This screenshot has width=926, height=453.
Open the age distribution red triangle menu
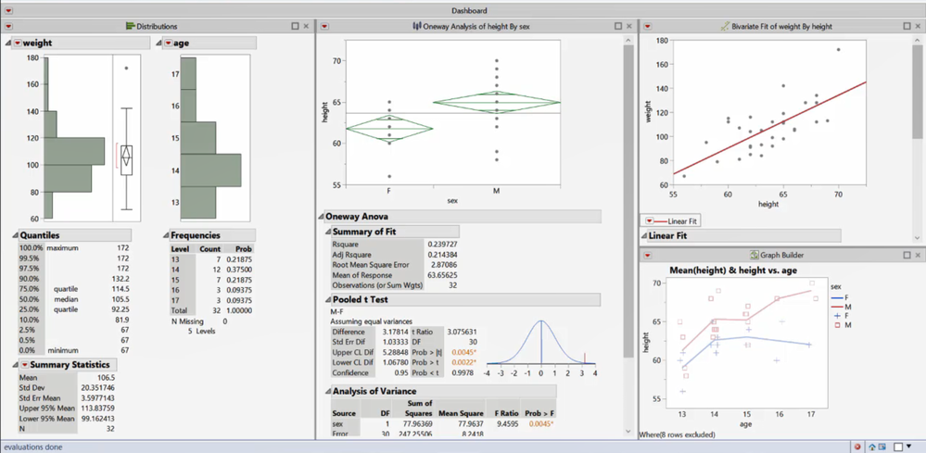[169, 43]
